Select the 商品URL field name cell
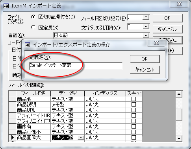 [x=33, y=110]
